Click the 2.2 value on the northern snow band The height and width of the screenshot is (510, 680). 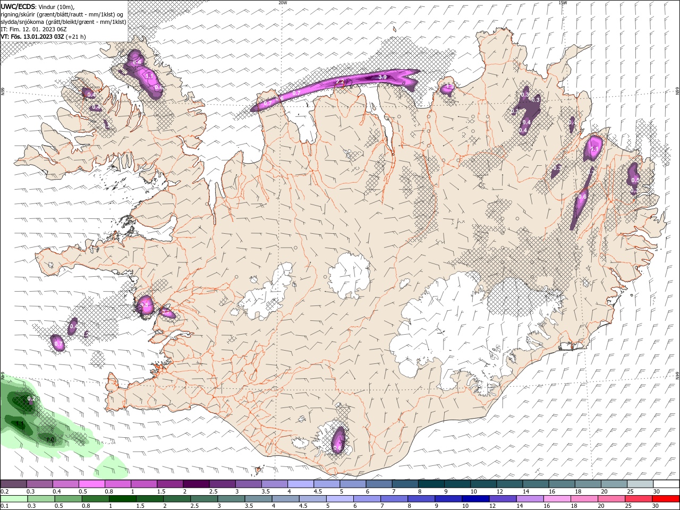click(x=340, y=82)
